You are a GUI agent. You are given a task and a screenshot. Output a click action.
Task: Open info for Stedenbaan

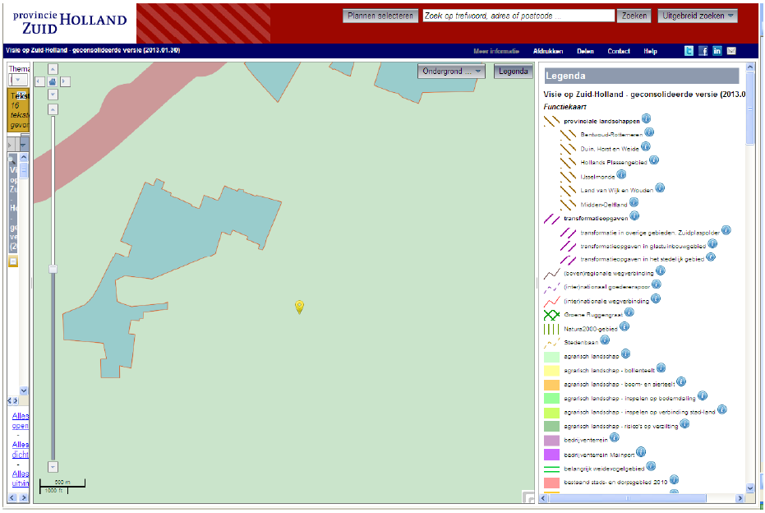605,340
